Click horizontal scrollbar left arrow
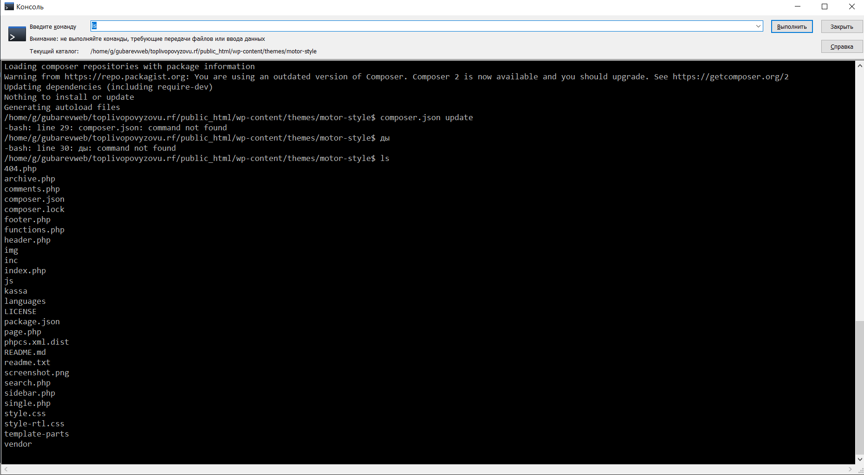The image size is (864, 475). [x=6, y=469]
